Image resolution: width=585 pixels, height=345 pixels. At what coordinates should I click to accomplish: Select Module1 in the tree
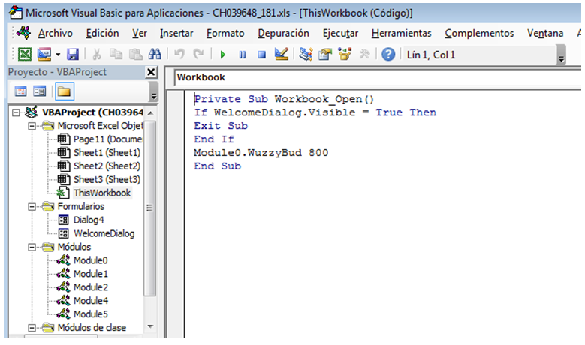coord(91,274)
